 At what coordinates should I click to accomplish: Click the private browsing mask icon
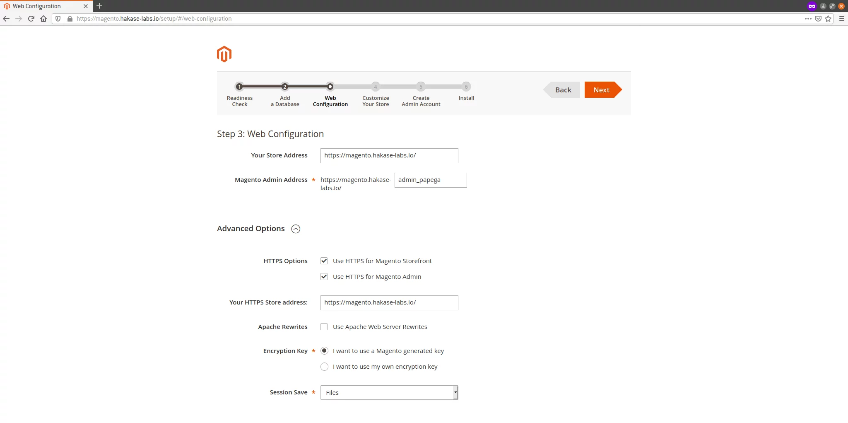(x=812, y=6)
